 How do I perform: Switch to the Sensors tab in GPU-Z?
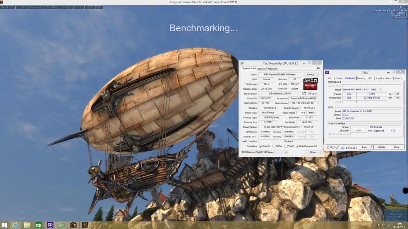pyautogui.click(x=261, y=68)
